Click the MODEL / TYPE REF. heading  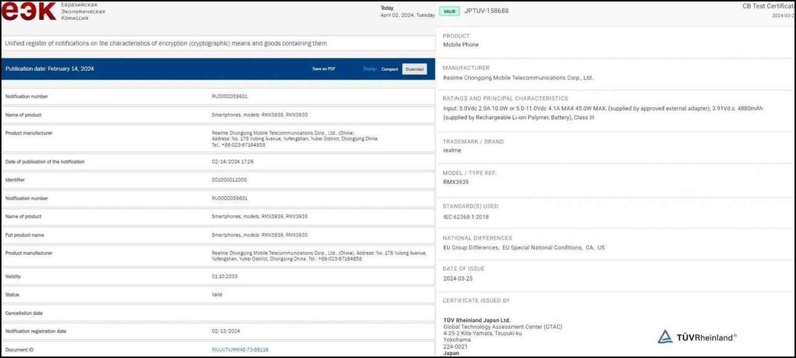pos(470,173)
